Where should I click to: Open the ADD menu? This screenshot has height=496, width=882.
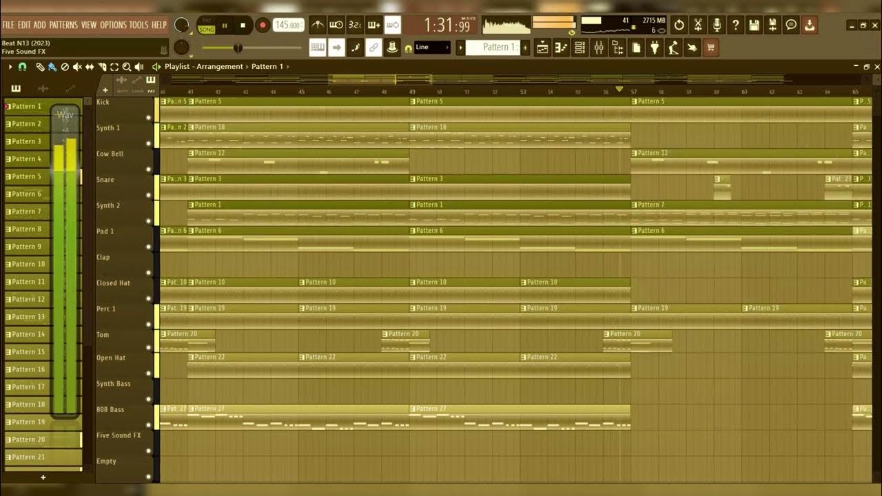[40, 25]
